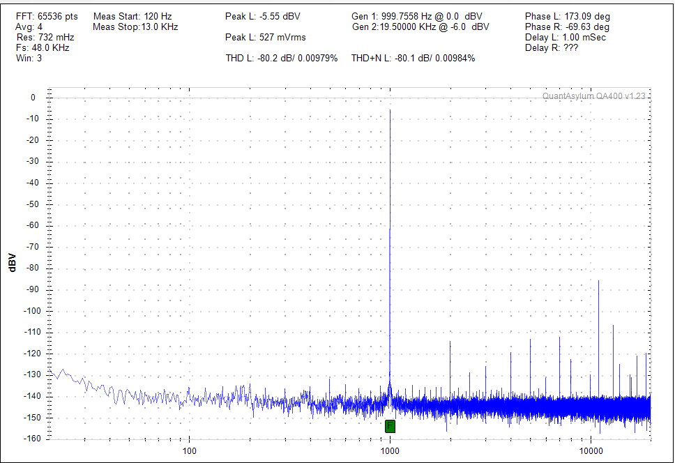Click the 0 dBV axis label
The image size is (675, 463).
(33, 97)
